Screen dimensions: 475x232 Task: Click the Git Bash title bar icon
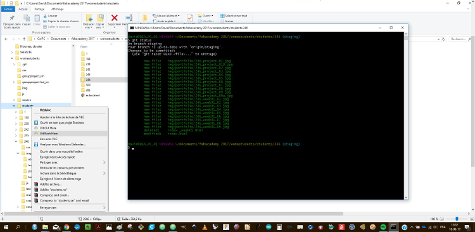pyautogui.click(x=132, y=28)
